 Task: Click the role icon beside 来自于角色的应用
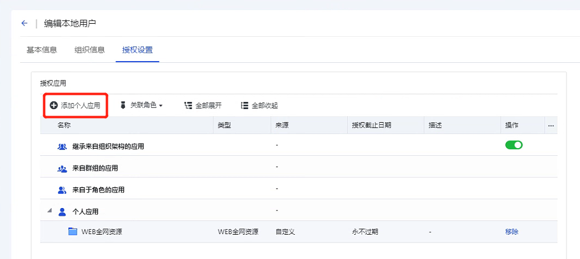point(62,190)
